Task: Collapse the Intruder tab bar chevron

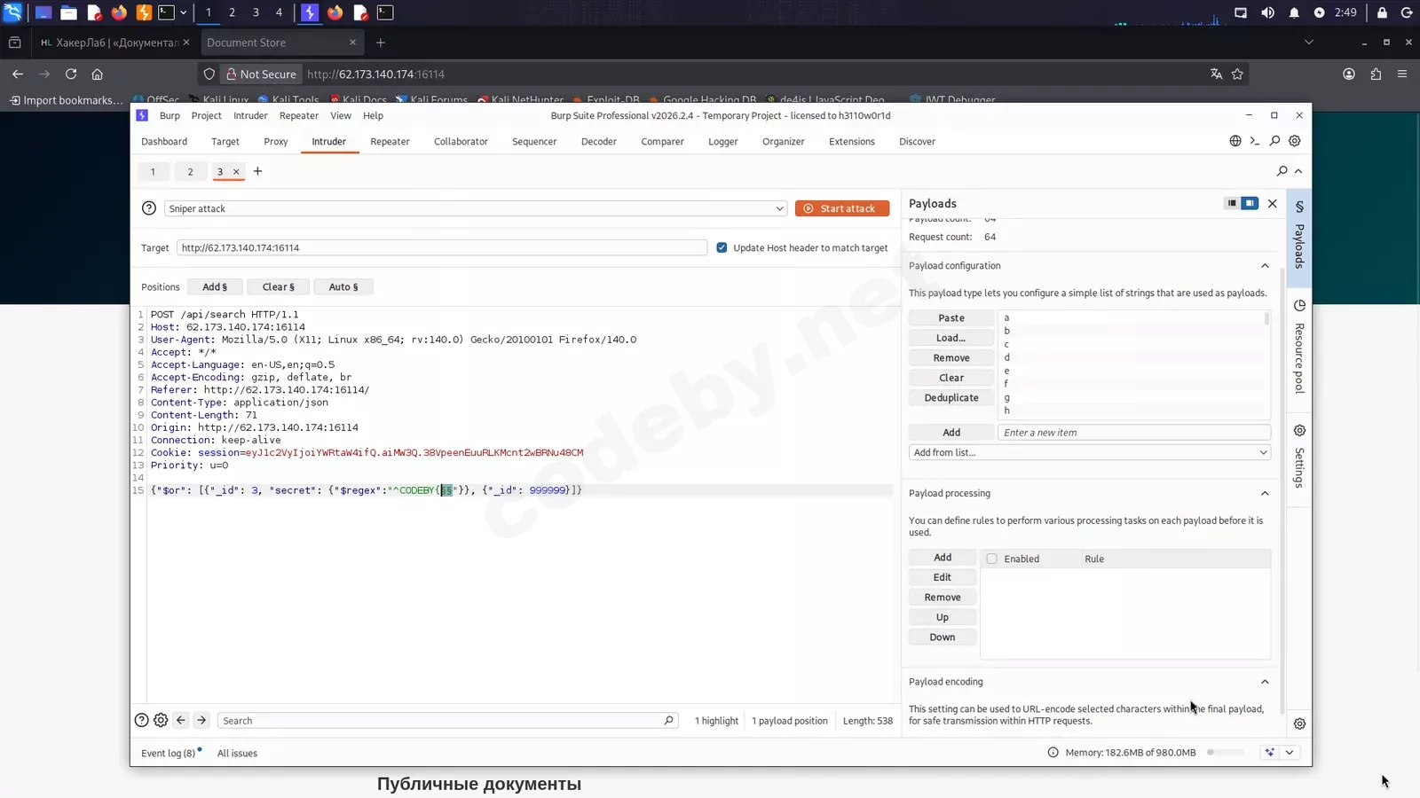Action: click(x=1298, y=171)
